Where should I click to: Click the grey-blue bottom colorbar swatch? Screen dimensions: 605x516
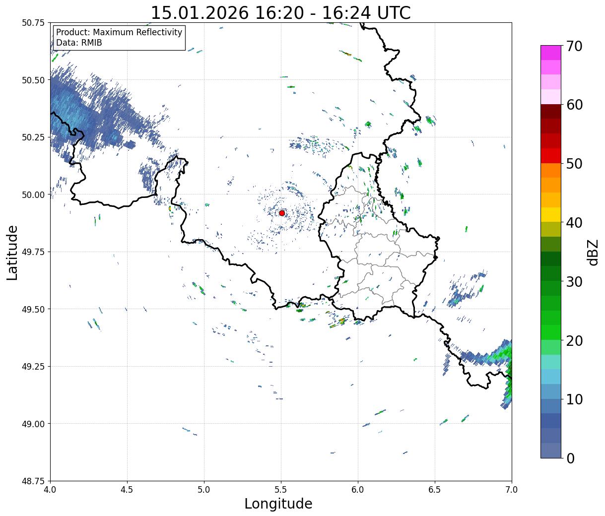(551, 450)
